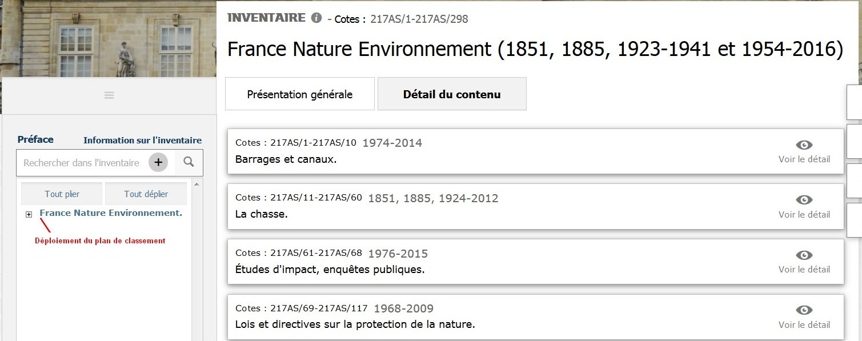Screen dimensions: 862x341
Task: Open the Préface link
Action: point(35,139)
